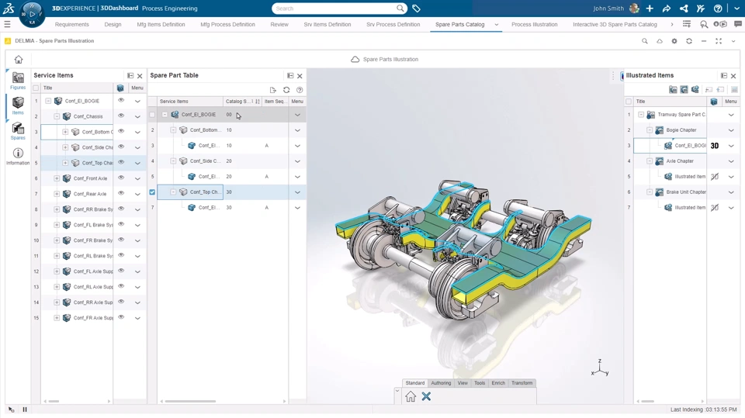Click the Service Items horizontal scrollbar
Screen dimensions: 745x418
coord(54,402)
